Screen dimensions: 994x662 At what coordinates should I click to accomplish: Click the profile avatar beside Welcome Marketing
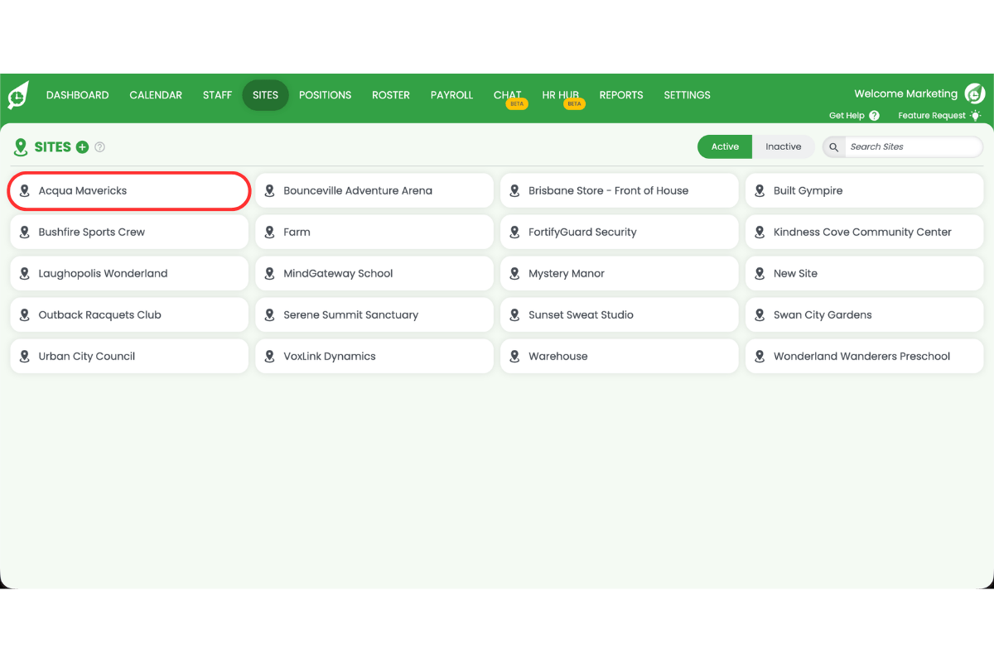pos(974,94)
